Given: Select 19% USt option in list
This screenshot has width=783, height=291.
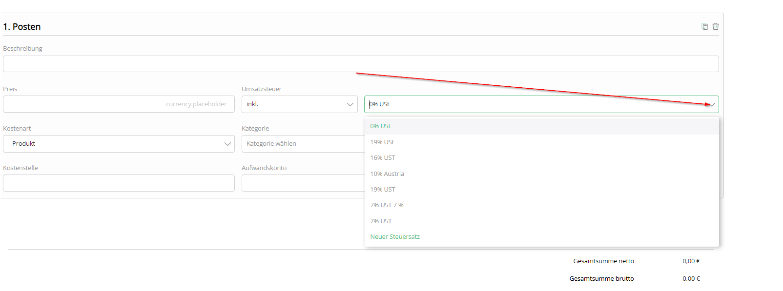Looking at the screenshot, I should [541, 142].
